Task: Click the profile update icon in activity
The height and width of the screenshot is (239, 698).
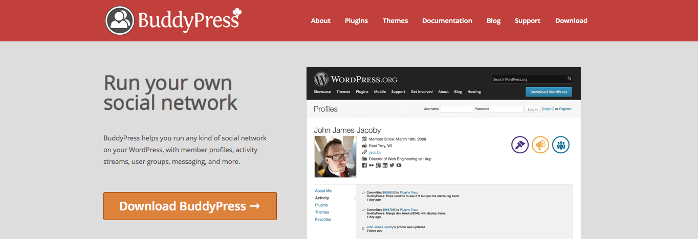Action: 363,227
